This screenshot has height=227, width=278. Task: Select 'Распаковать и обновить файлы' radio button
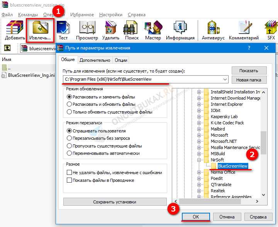point(69,104)
